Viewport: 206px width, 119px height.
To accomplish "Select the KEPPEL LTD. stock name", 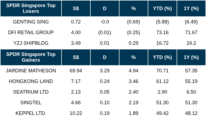I will click(31, 113).
